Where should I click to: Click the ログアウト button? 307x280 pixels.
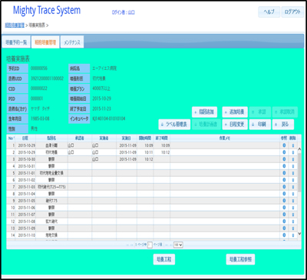(x=292, y=12)
